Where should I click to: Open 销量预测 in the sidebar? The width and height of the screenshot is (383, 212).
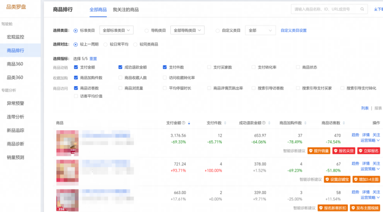15,157
